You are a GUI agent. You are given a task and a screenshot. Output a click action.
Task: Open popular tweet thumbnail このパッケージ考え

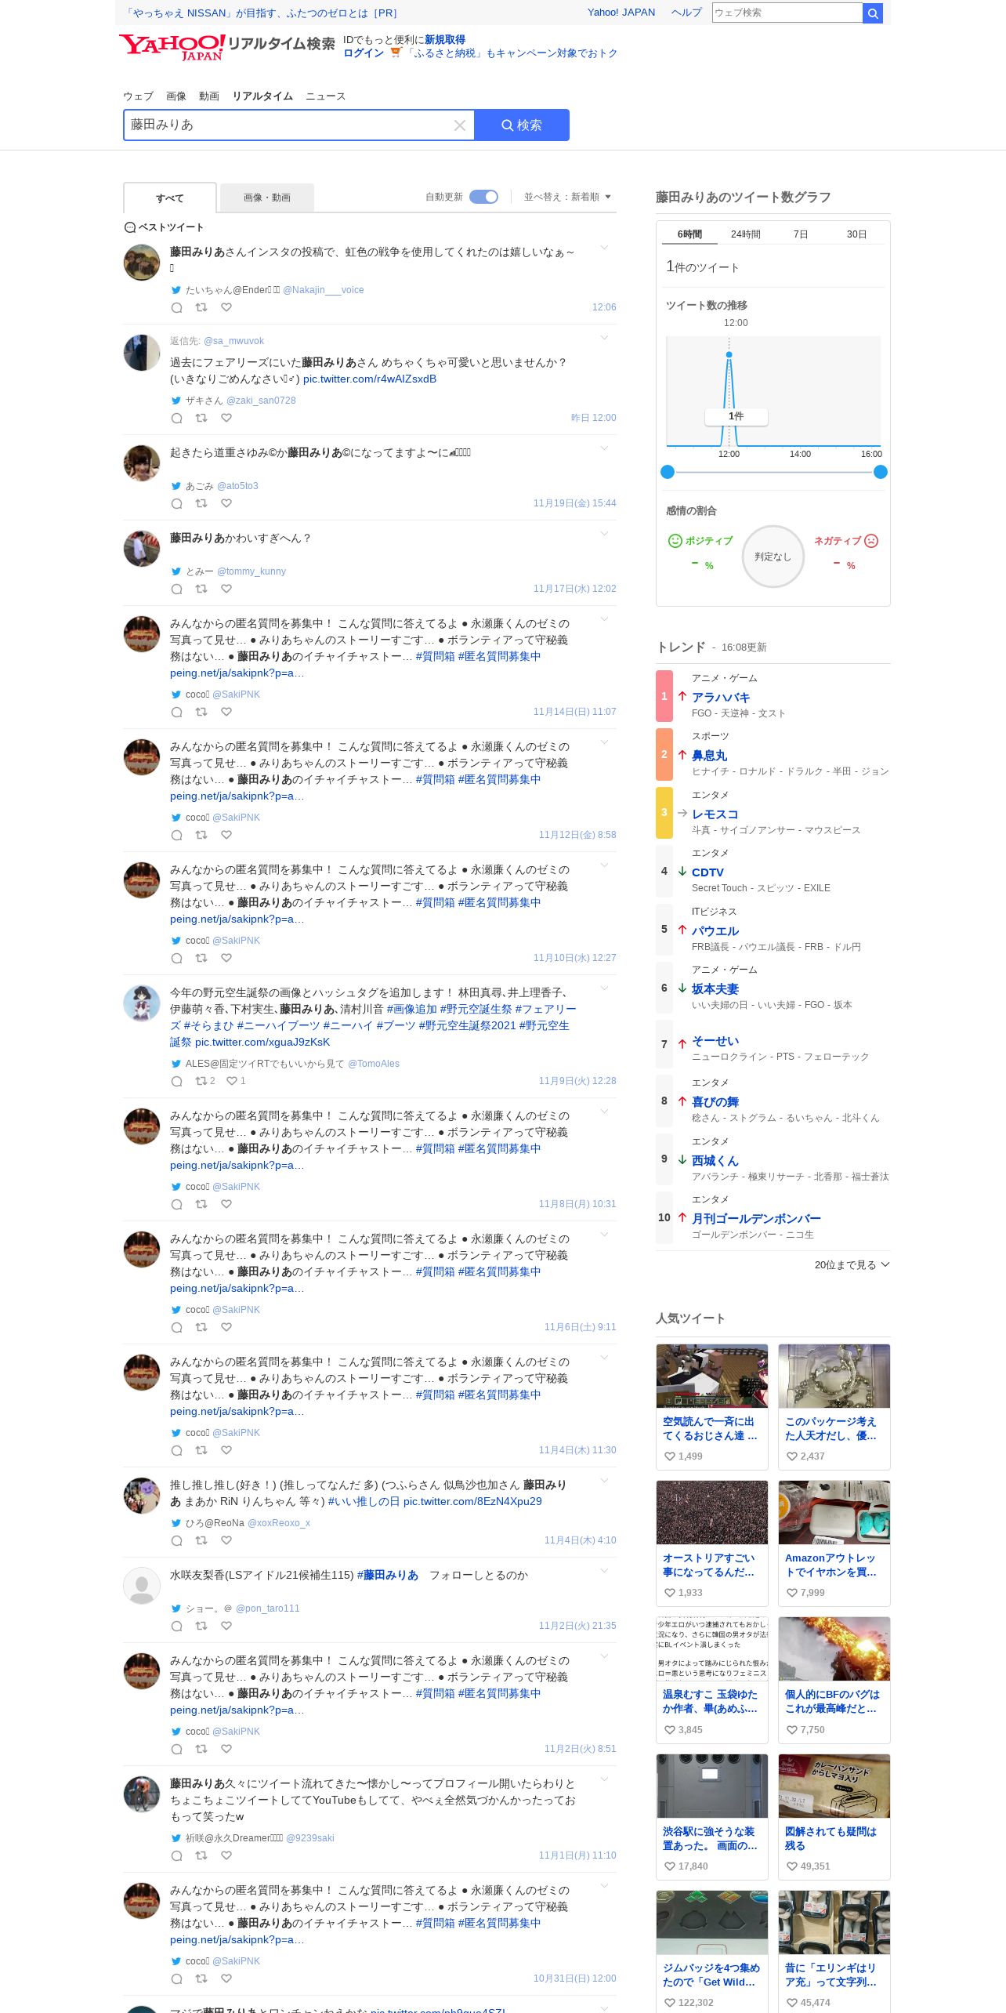(834, 1376)
